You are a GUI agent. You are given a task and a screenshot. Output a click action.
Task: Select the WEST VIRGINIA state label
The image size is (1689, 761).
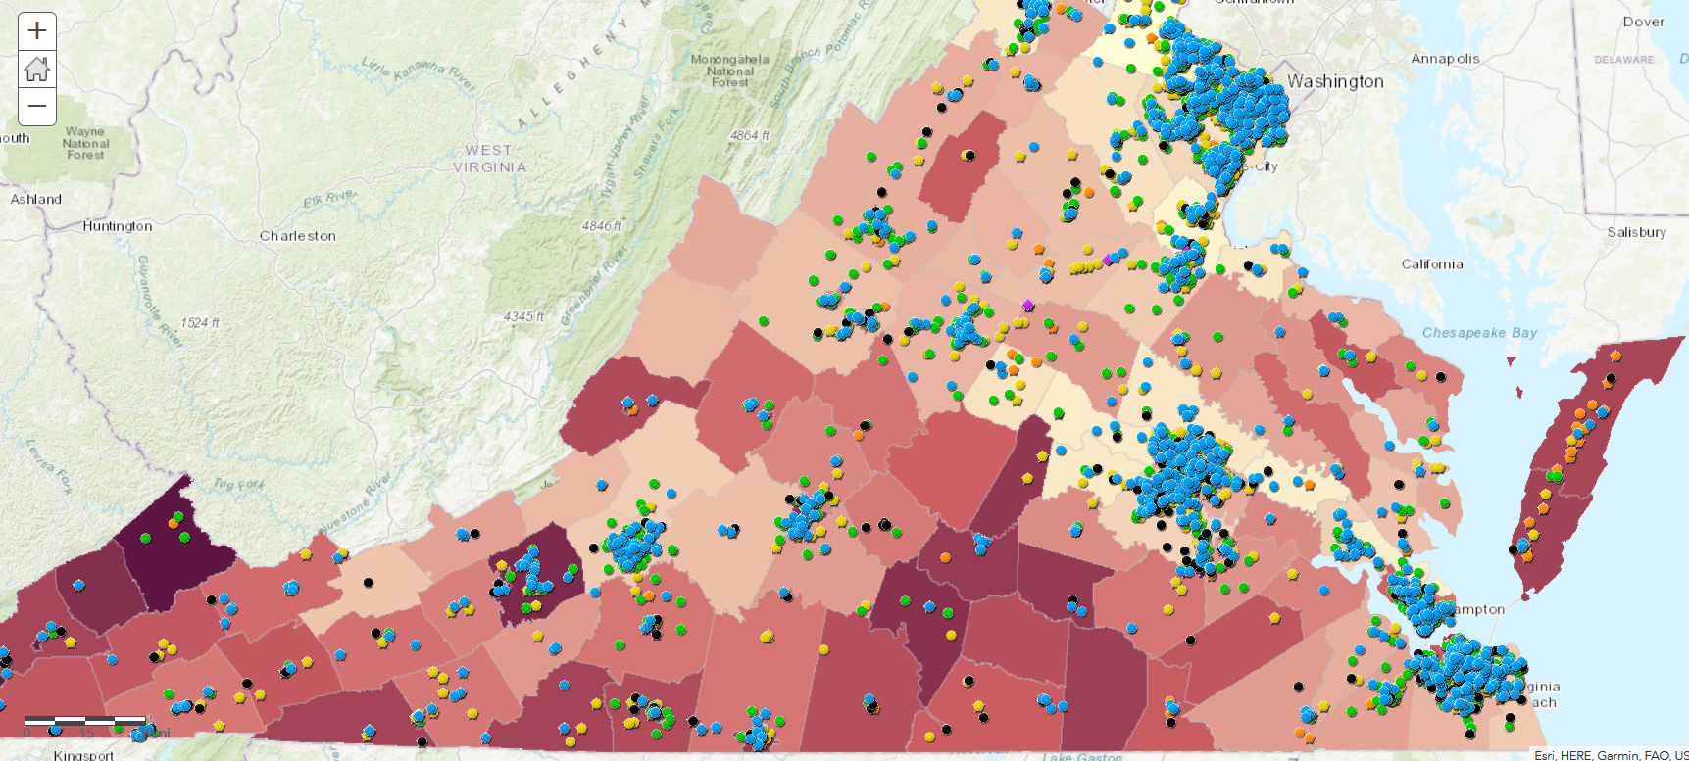point(489,159)
